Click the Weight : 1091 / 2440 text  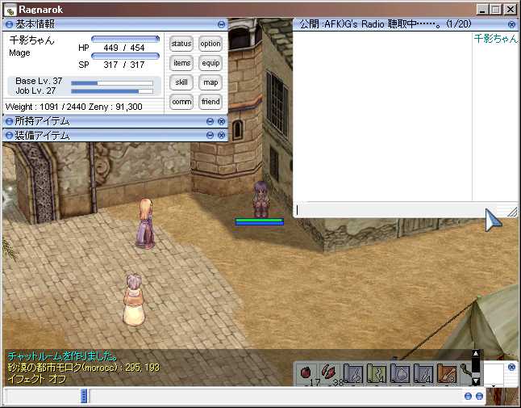(x=46, y=107)
